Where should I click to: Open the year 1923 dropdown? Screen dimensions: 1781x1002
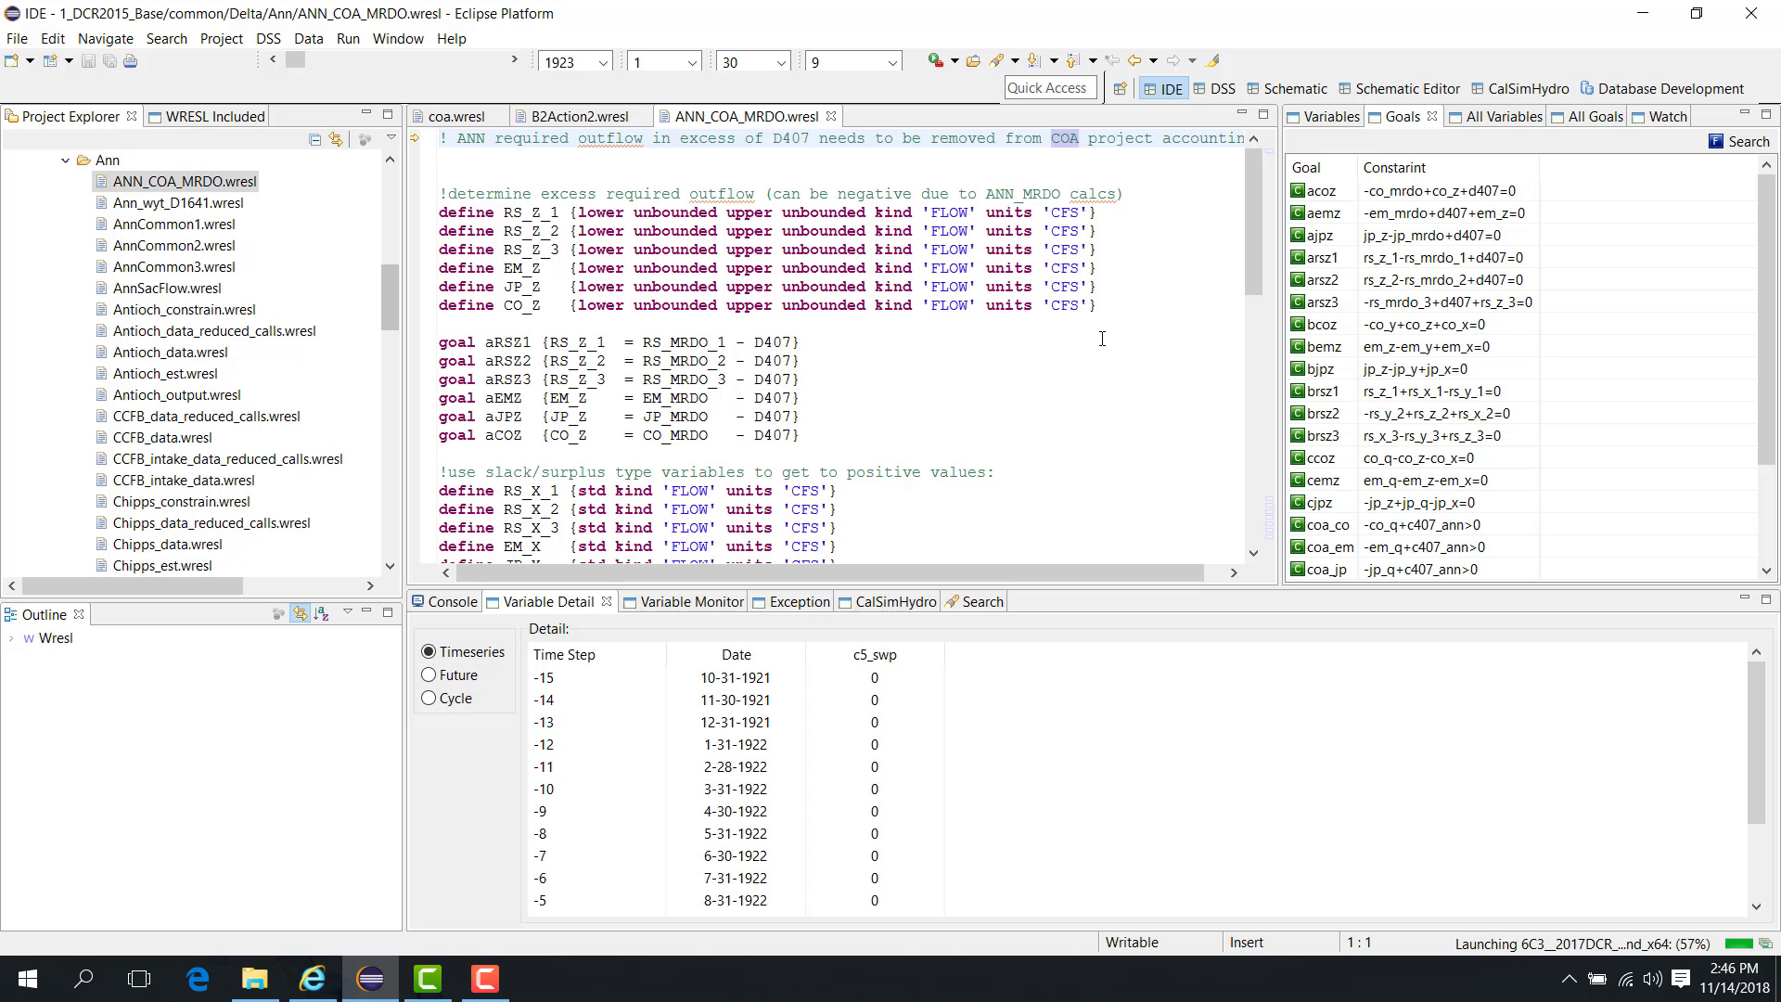(603, 62)
